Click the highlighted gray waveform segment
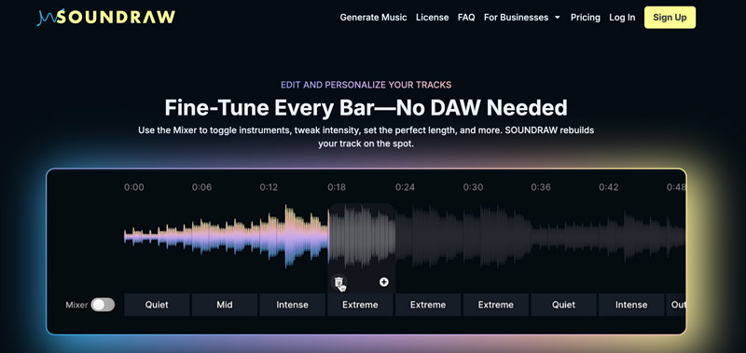 [362, 236]
